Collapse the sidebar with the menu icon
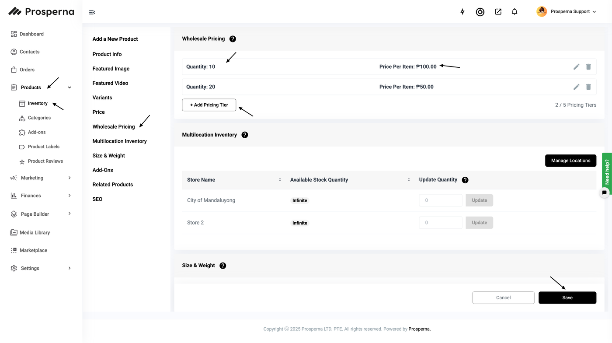The width and height of the screenshot is (612, 343). coord(92,12)
